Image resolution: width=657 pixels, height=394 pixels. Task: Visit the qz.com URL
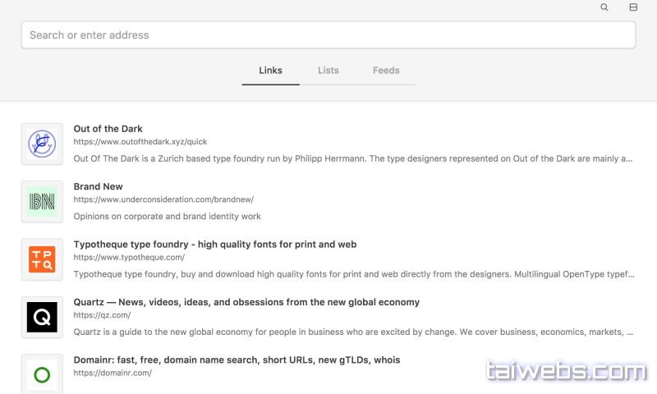pyautogui.click(x=102, y=315)
